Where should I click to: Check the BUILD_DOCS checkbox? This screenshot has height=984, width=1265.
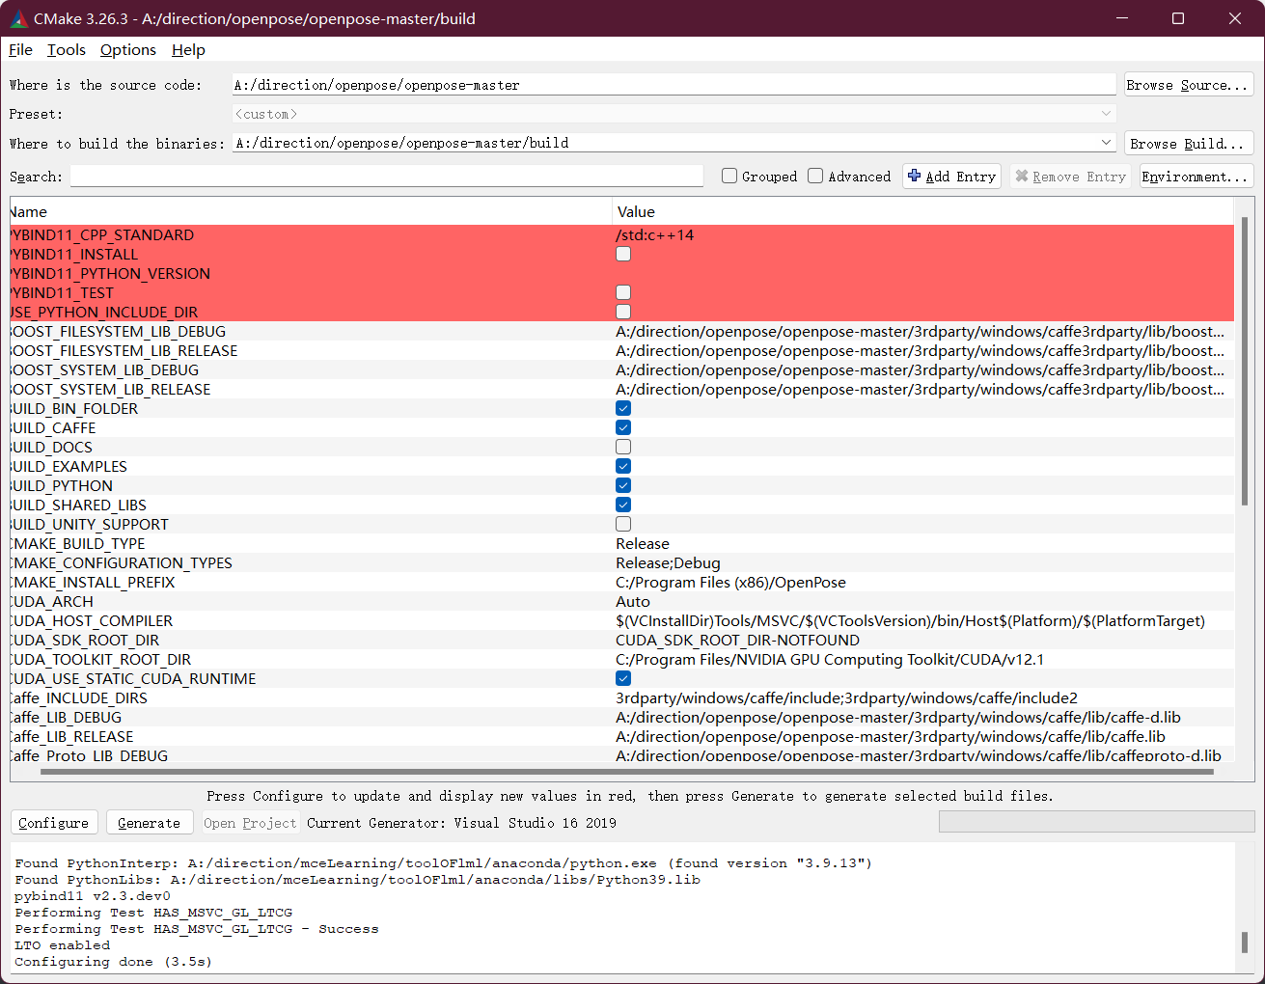pyautogui.click(x=623, y=447)
